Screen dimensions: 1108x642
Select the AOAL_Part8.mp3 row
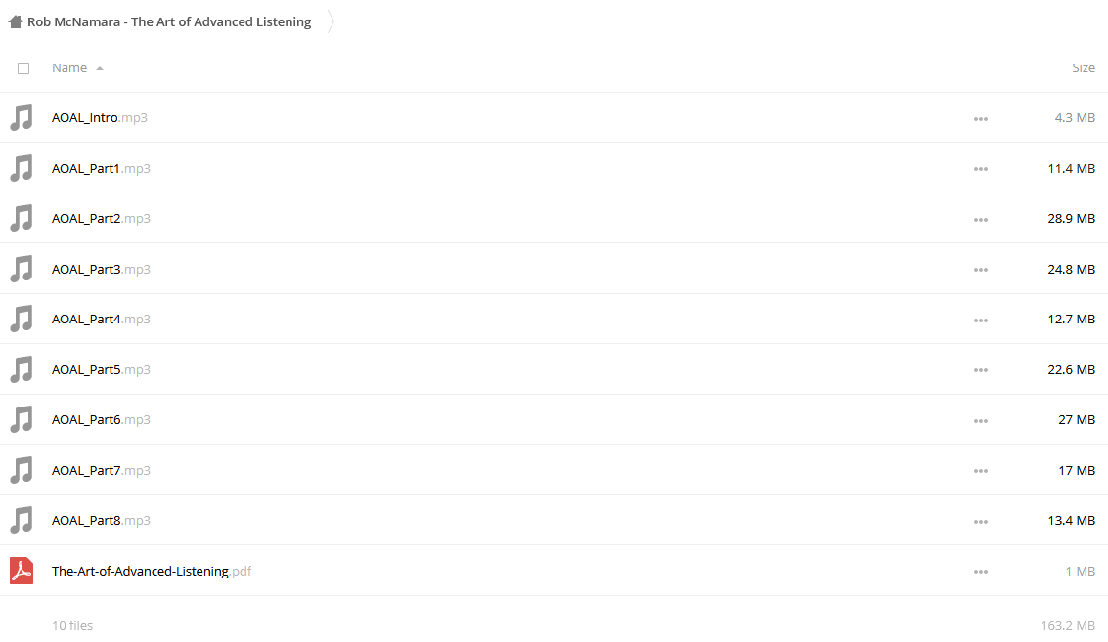pyautogui.click(x=554, y=520)
